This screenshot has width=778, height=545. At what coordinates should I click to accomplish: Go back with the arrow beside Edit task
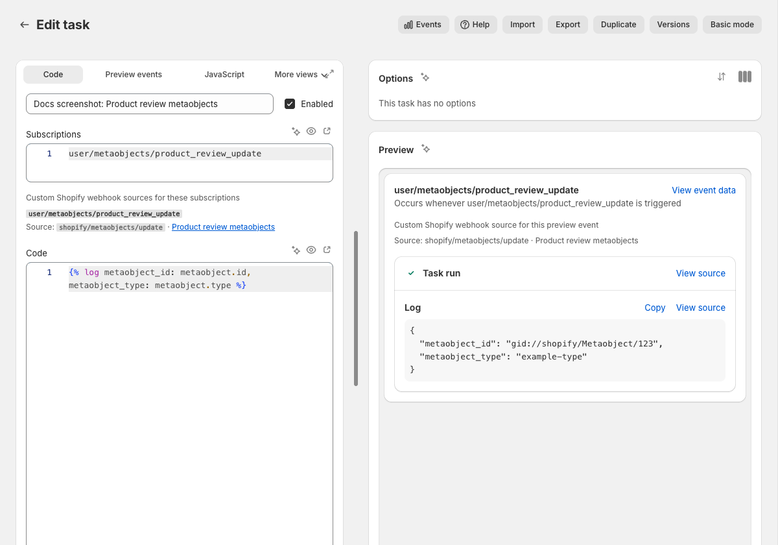(25, 25)
